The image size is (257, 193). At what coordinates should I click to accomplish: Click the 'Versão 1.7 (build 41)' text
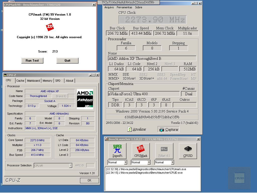point(184,123)
